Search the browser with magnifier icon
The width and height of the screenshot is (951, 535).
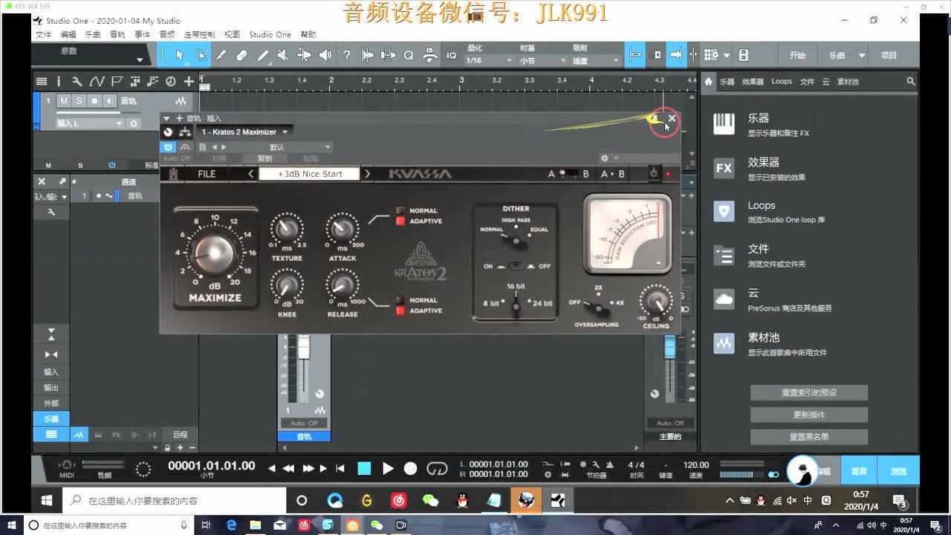911,81
